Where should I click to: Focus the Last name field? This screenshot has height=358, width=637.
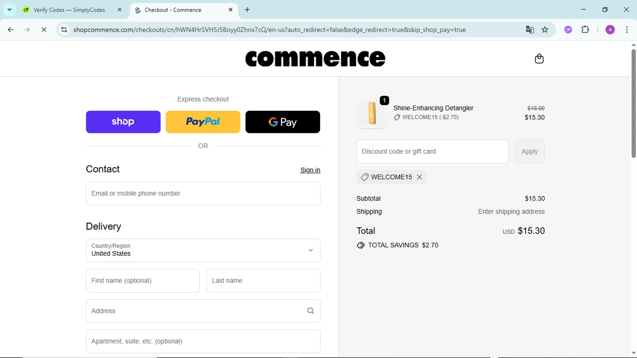pyautogui.click(x=263, y=281)
